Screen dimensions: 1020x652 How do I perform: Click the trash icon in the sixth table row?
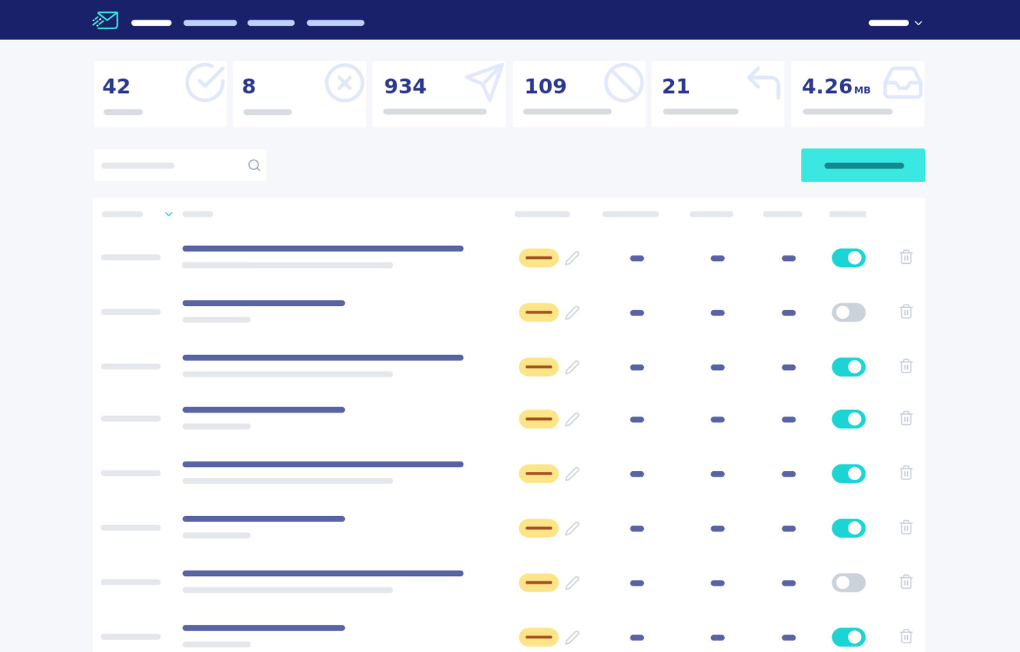[x=906, y=527]
